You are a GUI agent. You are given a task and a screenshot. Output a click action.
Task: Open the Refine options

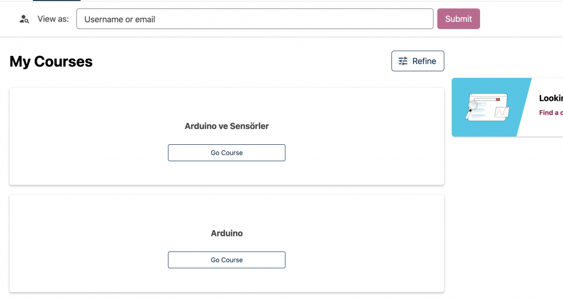[418, 61]
